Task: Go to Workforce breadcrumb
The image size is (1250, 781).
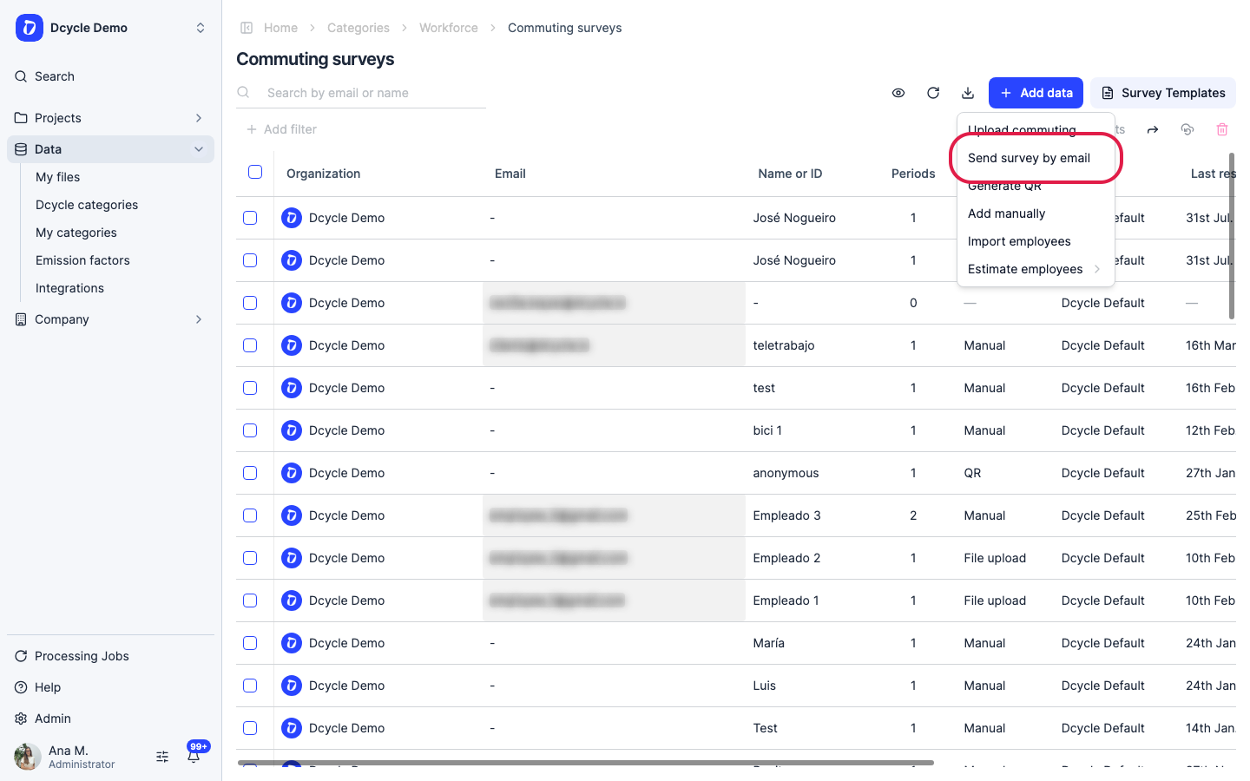Action: [449, 28]
